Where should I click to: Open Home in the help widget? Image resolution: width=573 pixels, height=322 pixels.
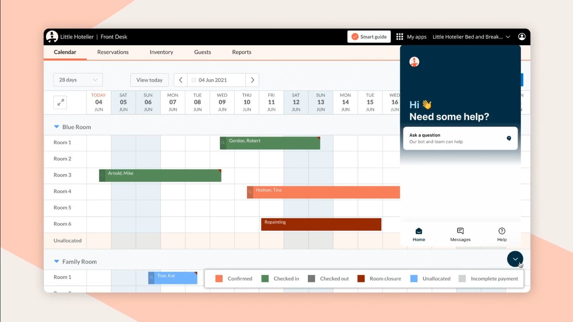tap(419, 235)
